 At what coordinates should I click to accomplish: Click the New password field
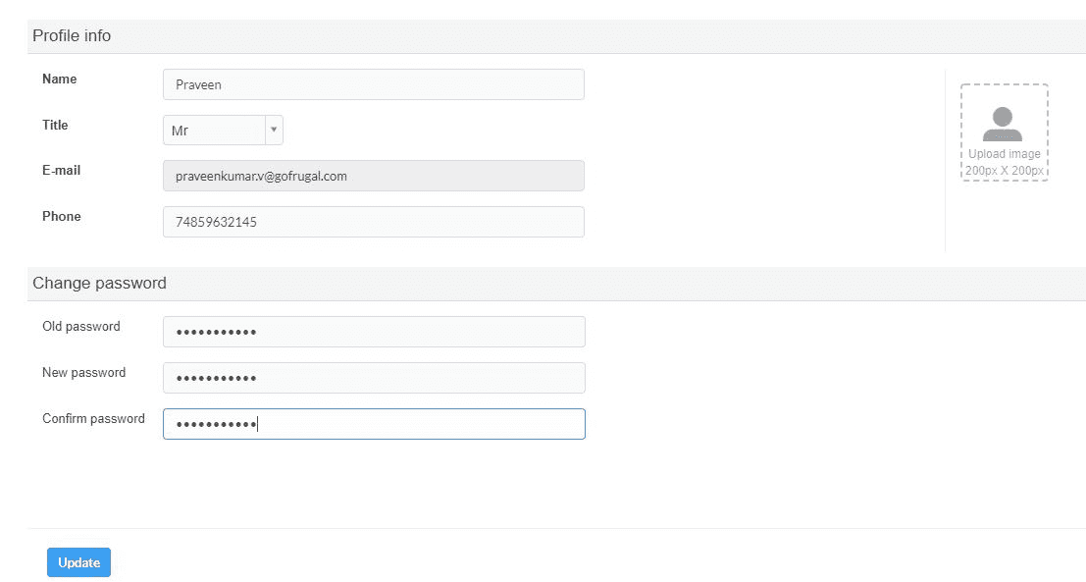[373, 378]
